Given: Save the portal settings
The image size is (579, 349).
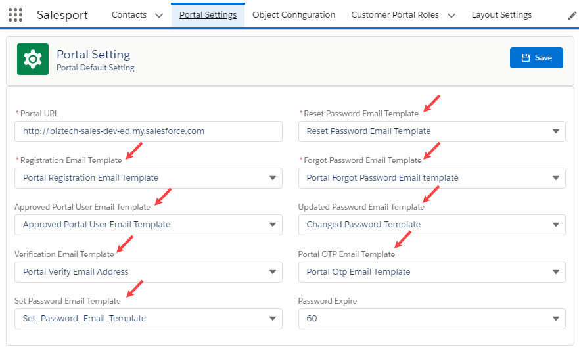Looking at the screenshot, I should [536, 58].
